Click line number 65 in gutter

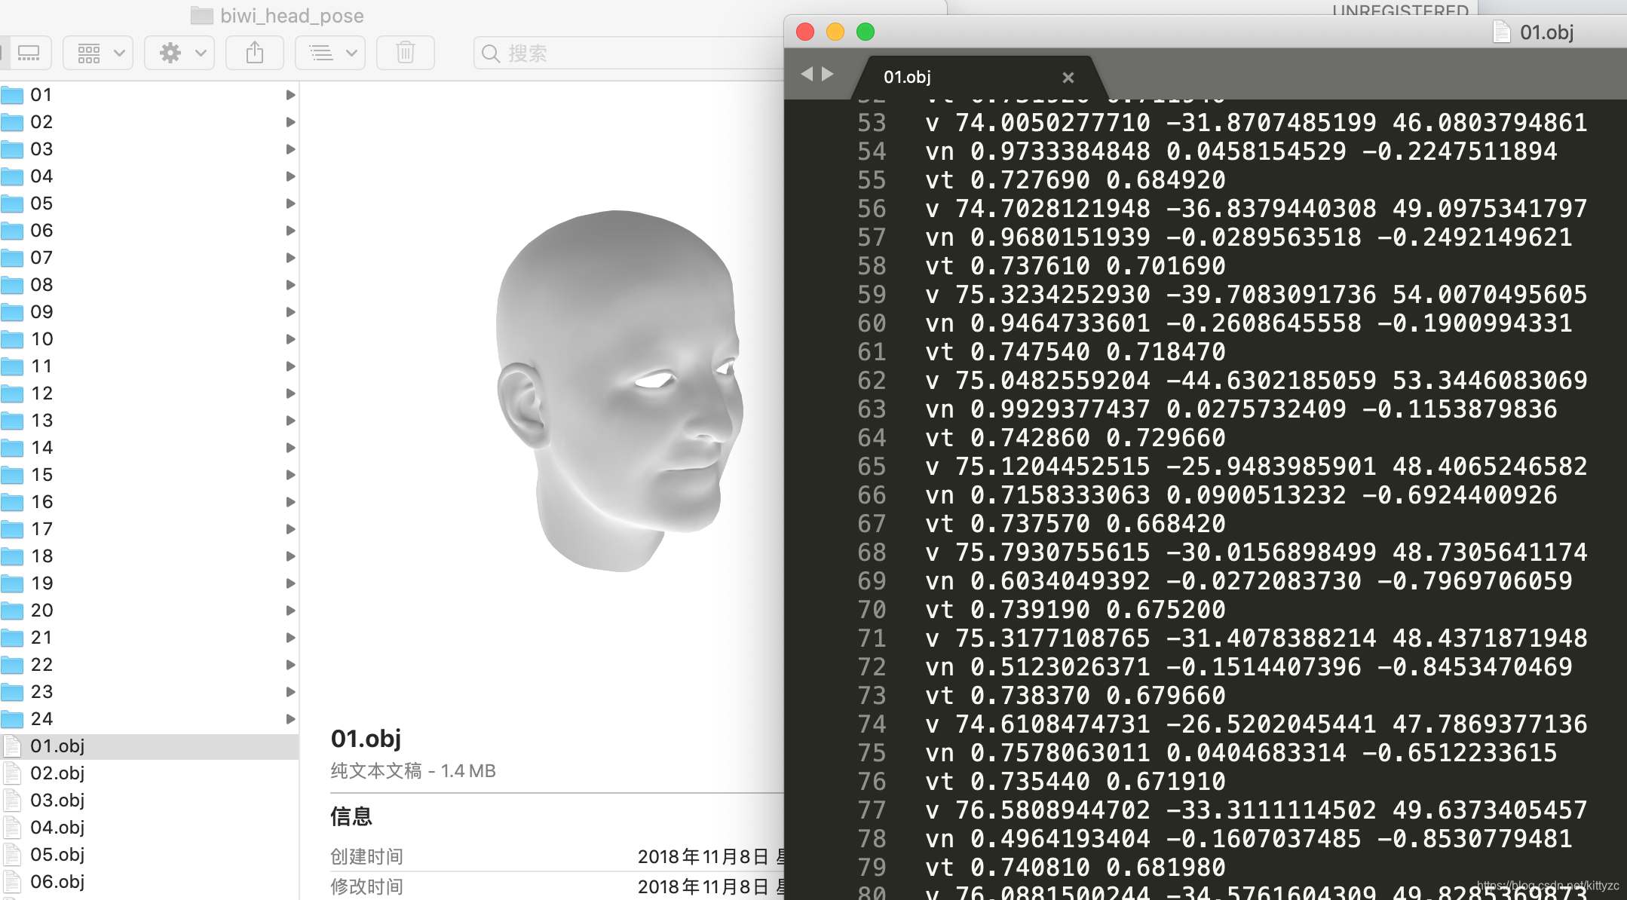point(872,467)
